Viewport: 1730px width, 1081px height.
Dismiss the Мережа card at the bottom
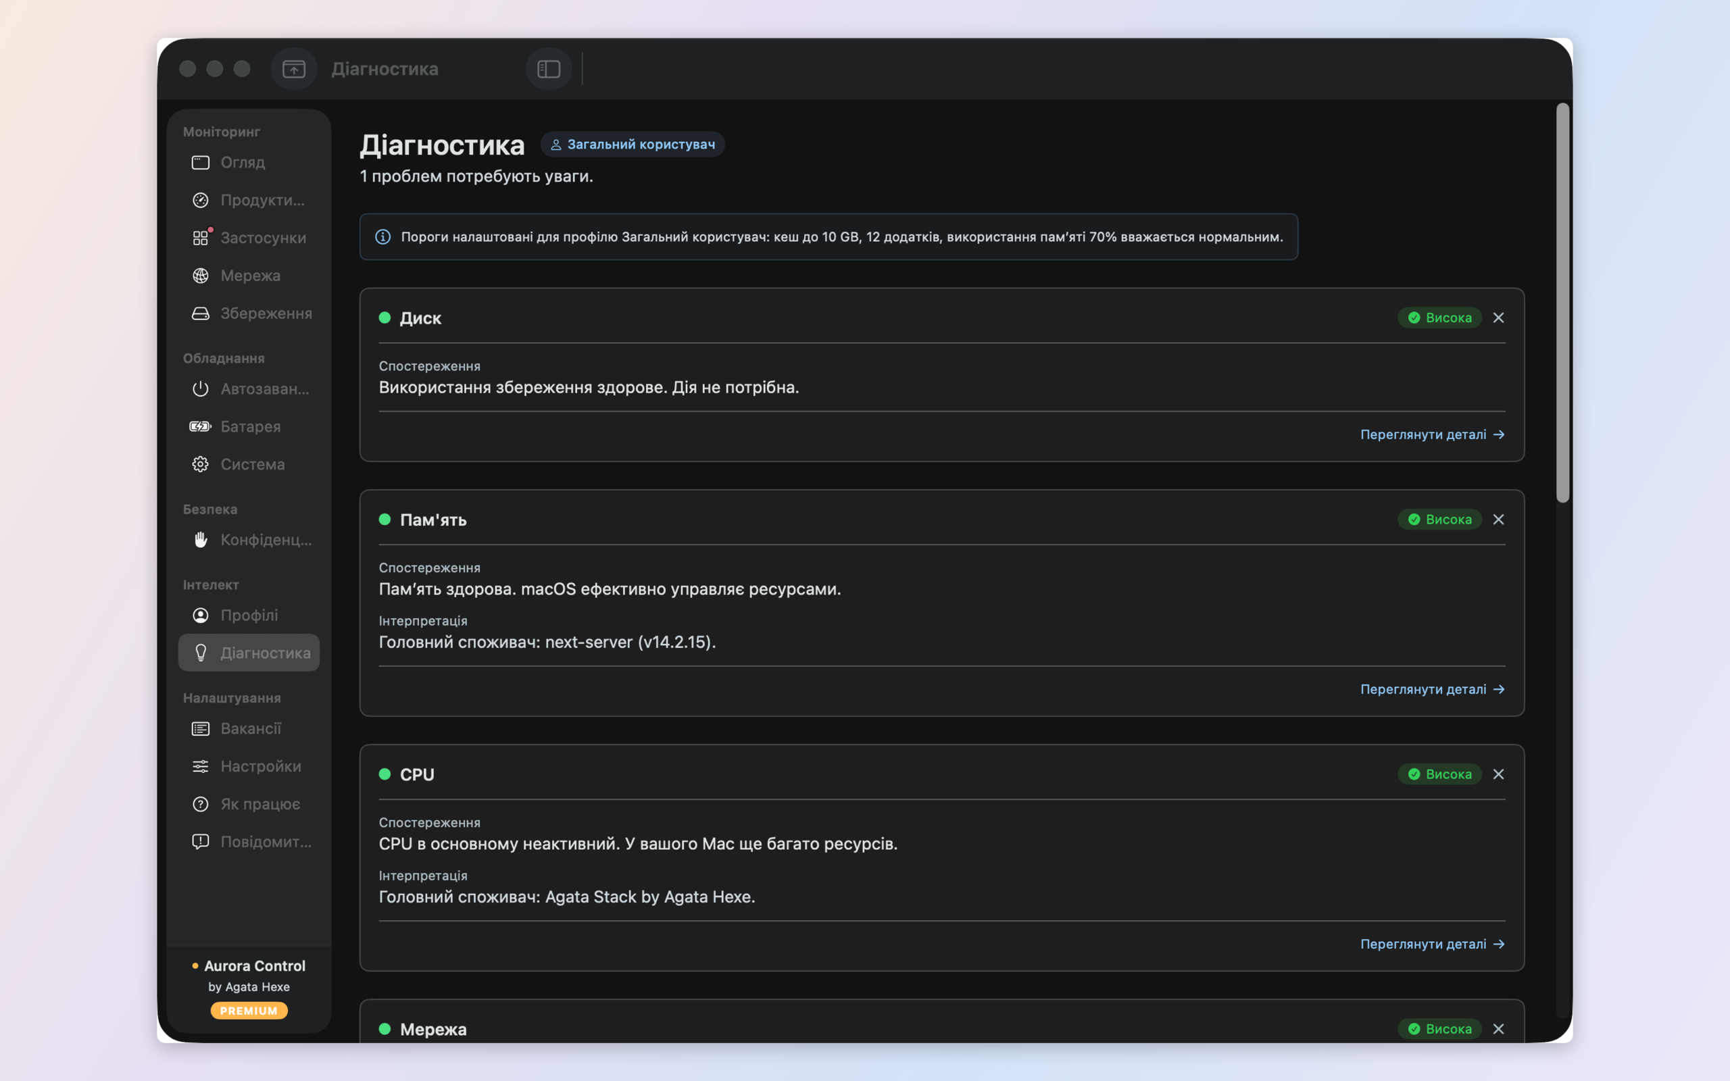click(1498, 1029)
